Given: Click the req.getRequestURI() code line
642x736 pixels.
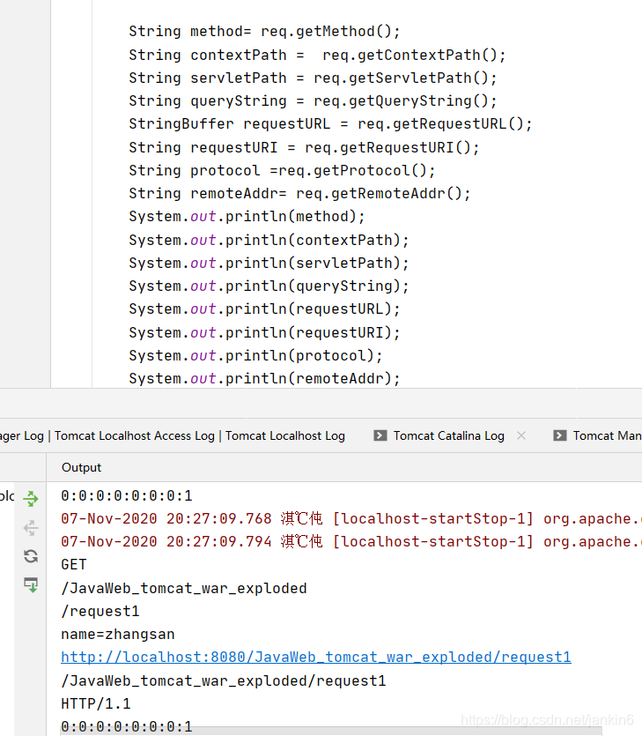Looking at the screenshot, I should coord(305,147).
